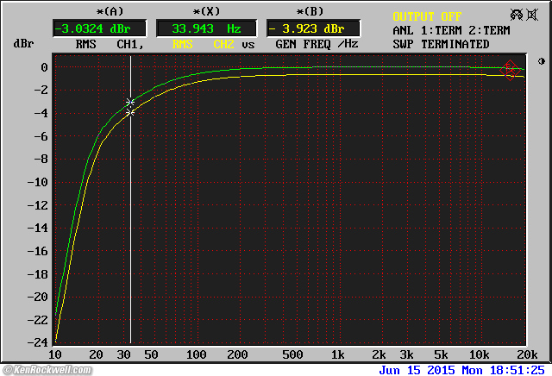
Task: Click the -4 tick on the Y axis
Action: (x=41, y=113)
